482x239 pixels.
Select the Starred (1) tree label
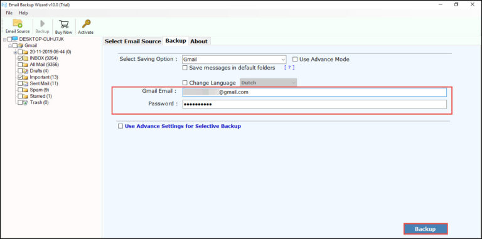click(x=41, y=96)
